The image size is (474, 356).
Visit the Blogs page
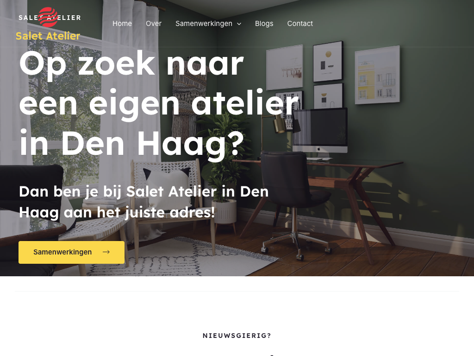(x=264, y=23)
